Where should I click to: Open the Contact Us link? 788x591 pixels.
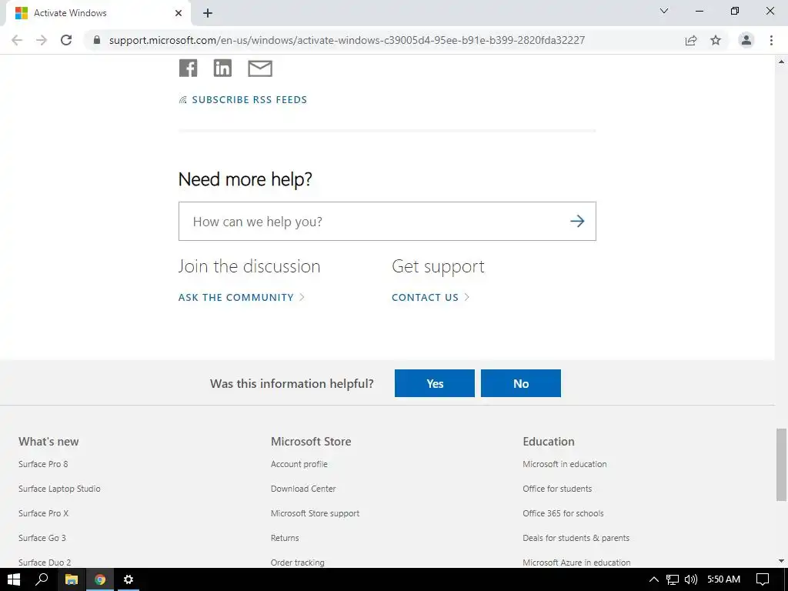430,297
